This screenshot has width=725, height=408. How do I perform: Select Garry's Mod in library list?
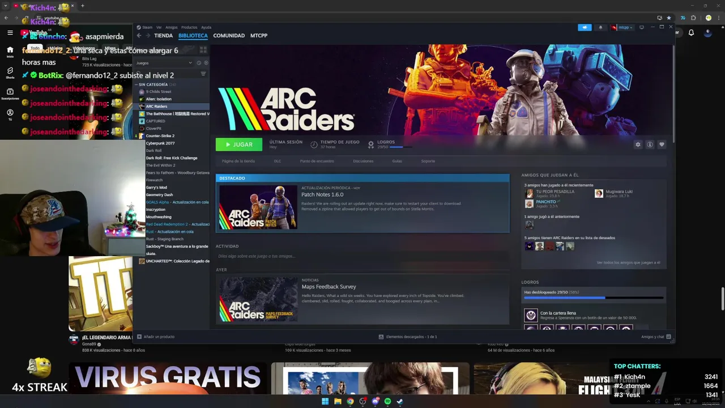pos(156,188)
